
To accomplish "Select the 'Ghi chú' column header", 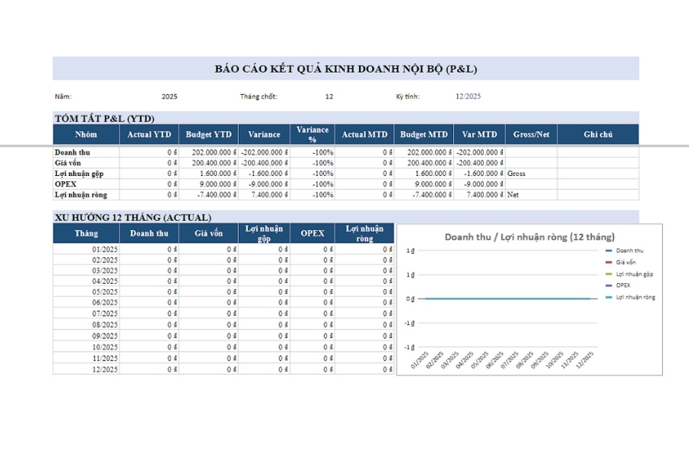I will tap(598, 135).
